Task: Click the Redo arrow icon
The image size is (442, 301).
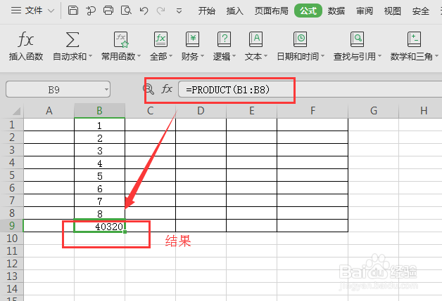Action: (x=161, y=11)
